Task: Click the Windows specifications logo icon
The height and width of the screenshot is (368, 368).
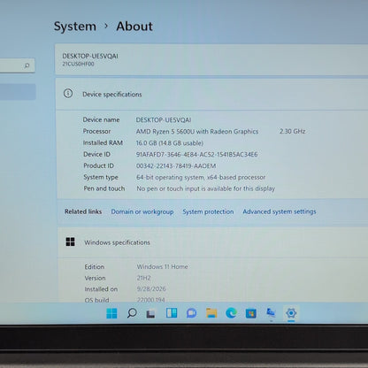Action: pyautogui.click(x=70, y=241)
